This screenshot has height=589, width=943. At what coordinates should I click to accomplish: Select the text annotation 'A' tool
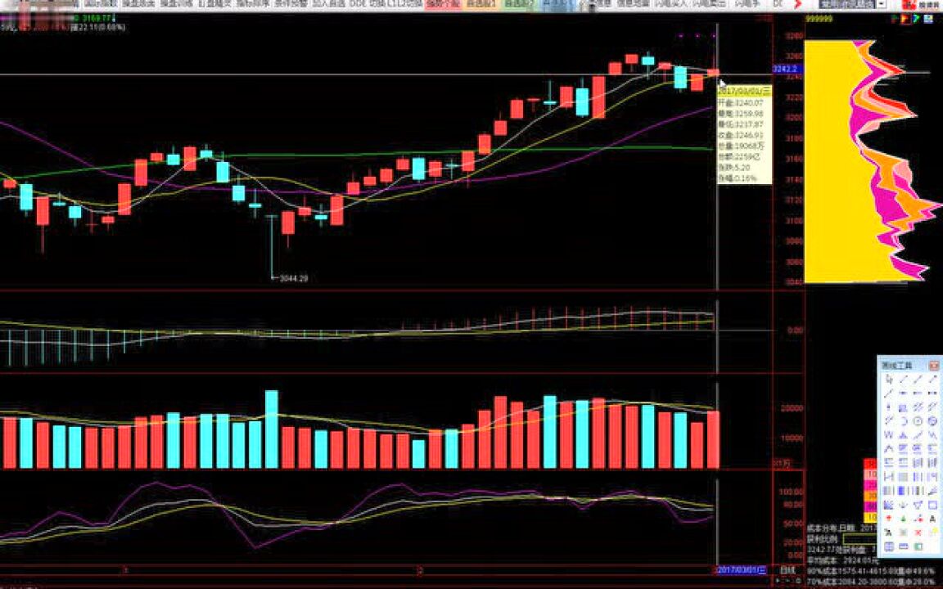[932, 519]
